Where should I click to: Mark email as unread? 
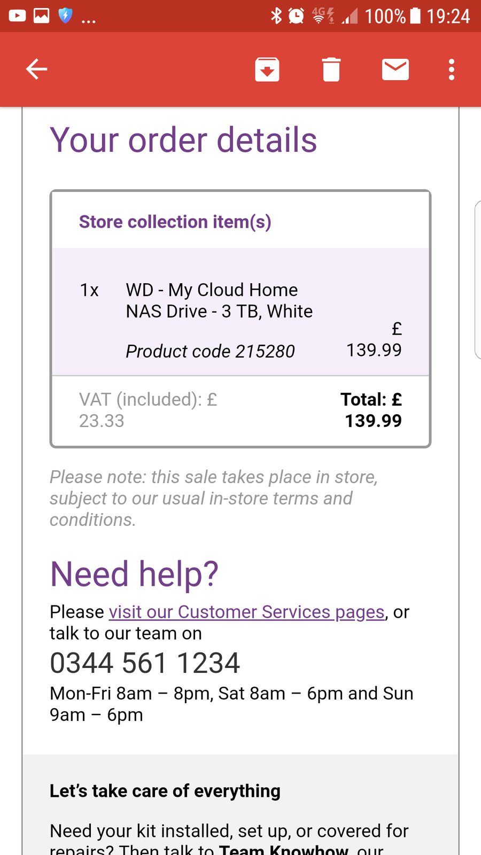395,69
